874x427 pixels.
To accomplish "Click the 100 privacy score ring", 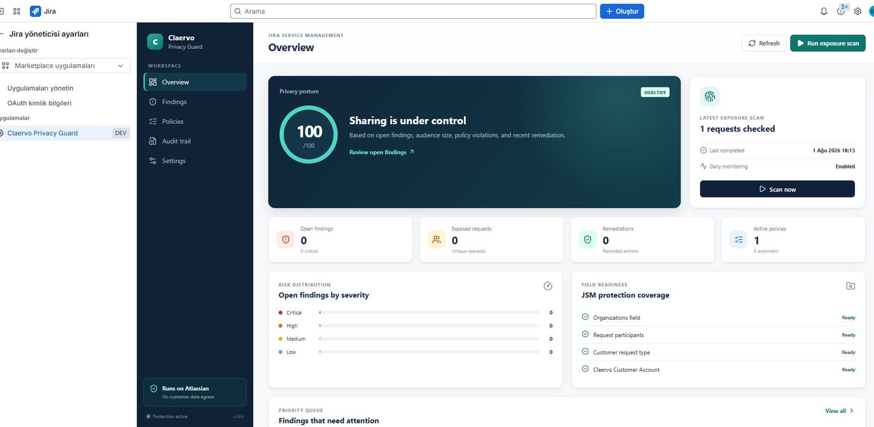I will (309, 135).
